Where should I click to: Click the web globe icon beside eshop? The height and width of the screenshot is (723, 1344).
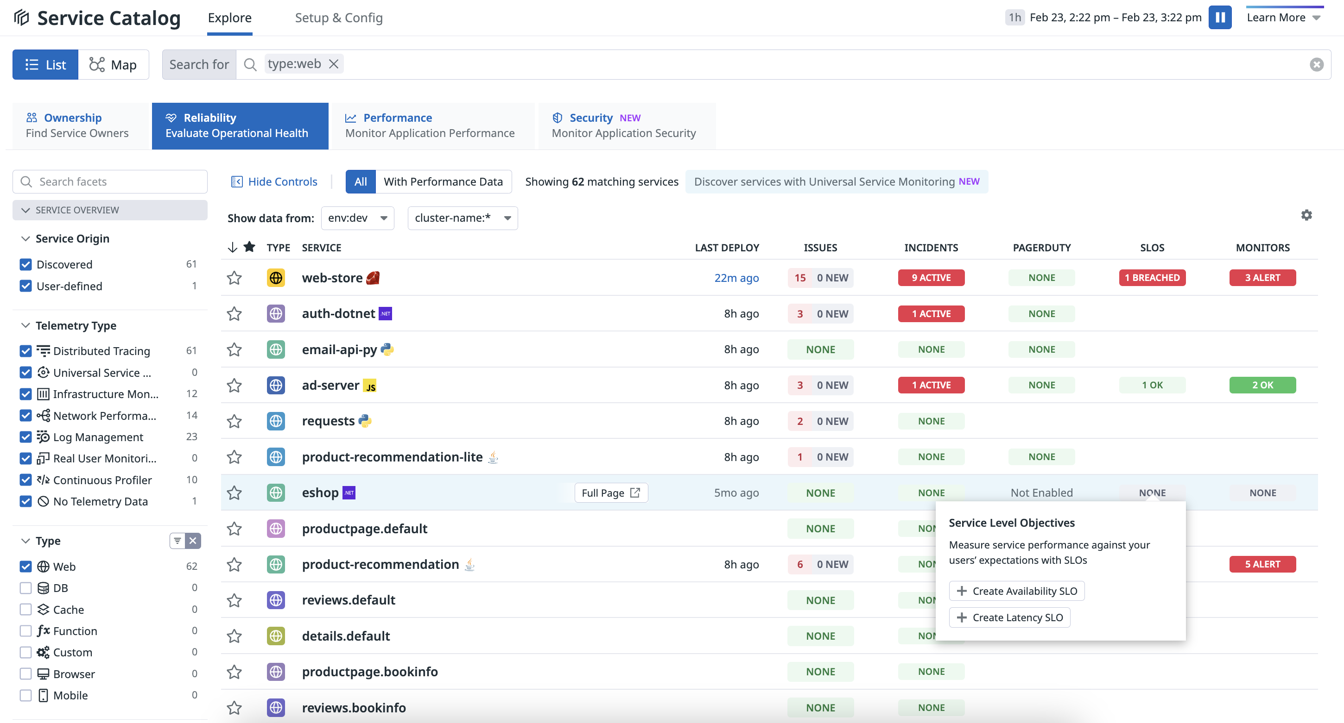(x=275, y=492)
